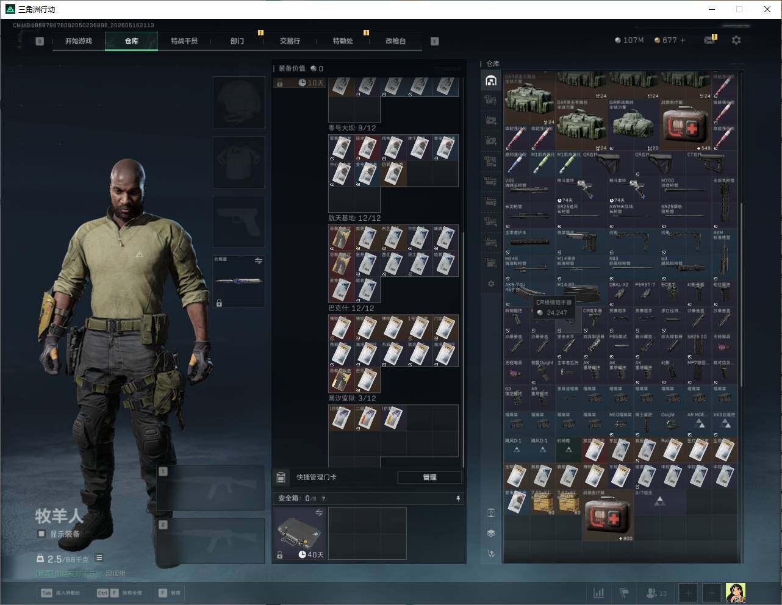Click primary weapon slot 1
Viewport: 782px width, 605px height.
211,488
